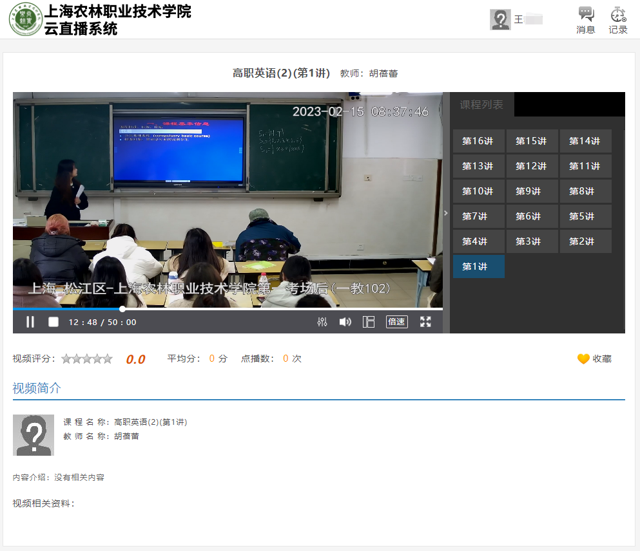Open the 记录 history records icon
Image resolution: width=640 pixels, height=551 pixels.
point(618,20)
